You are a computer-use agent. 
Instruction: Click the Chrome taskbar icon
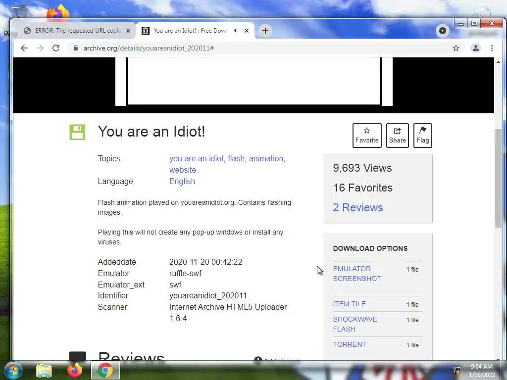tap(105, 370)
